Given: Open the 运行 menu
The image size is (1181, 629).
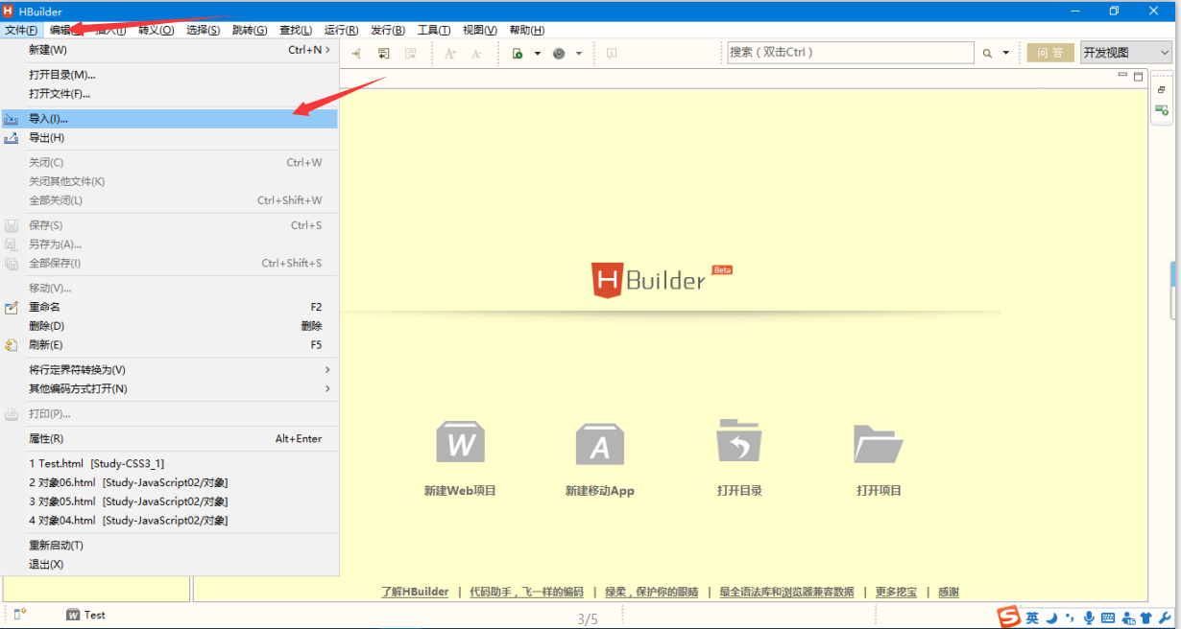Looking at the screenshot, I should point(341,30).
